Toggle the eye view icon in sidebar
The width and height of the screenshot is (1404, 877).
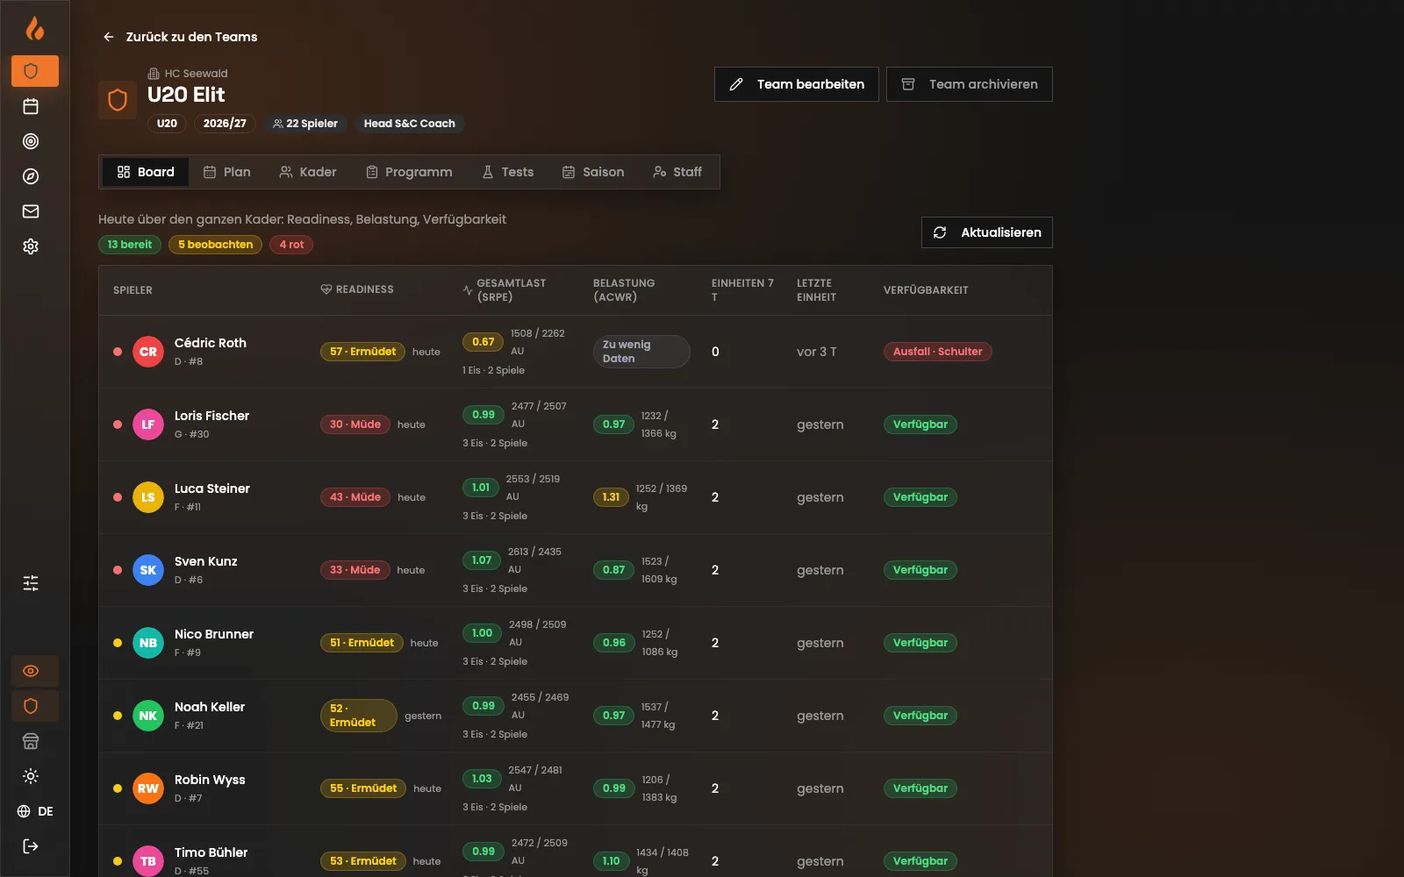pyautogui.click(x=35, y=671)
